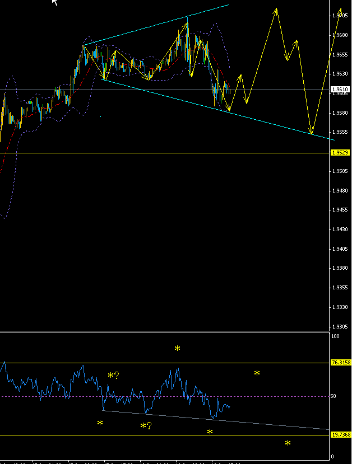
Task: Select the 76.3158 indicator level tag
Action: (341, 363)
